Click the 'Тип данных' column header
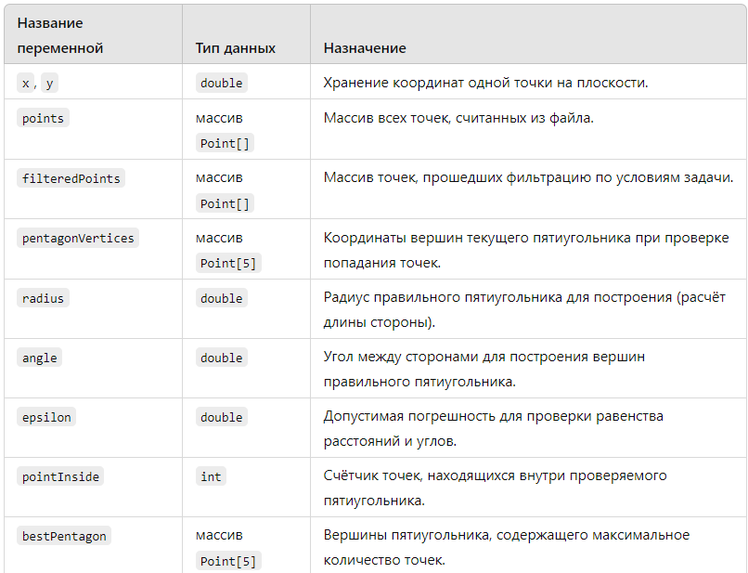 236,48
